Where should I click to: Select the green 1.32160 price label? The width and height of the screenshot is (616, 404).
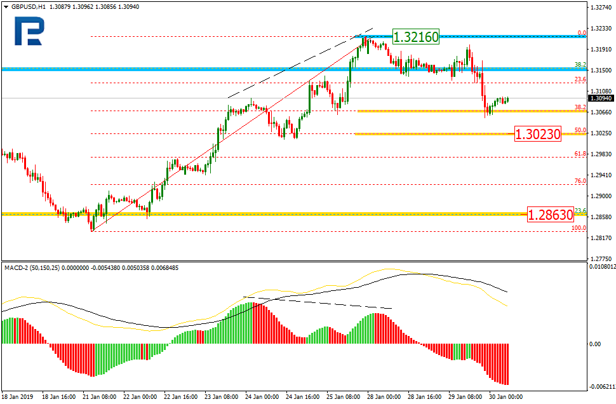click(416, 37)
